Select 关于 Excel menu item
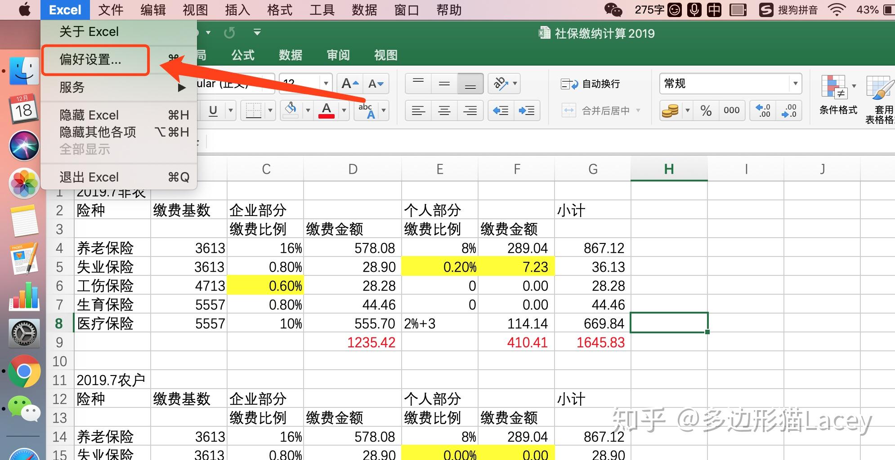Screen dimensions: 895x460 pyautogui.click(x=119, y=31)
